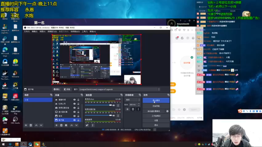Add a new source with the sources plus icon

click(x=56, y=125)
